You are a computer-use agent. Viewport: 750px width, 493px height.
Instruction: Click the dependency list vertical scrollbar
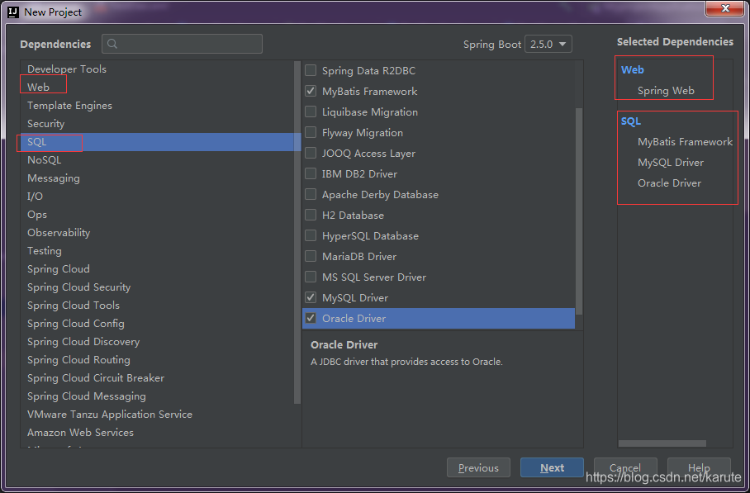point(579,211)
